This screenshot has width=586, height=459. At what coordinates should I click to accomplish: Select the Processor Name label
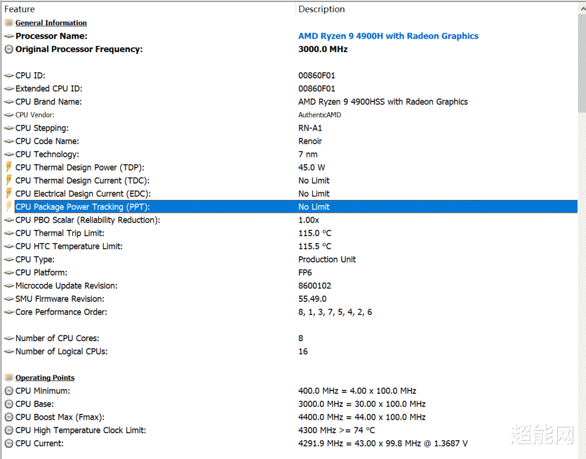[51, 36]
